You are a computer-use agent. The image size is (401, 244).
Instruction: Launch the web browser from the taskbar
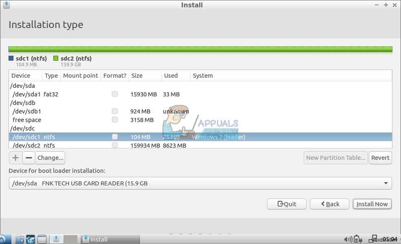(x=31, y=240)
